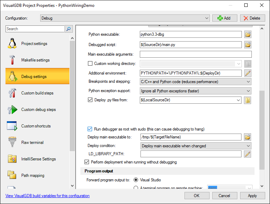This screenshot has height=204, width=270.
Task: Click the Raw terminal connector icon
Action: [12, 142]
